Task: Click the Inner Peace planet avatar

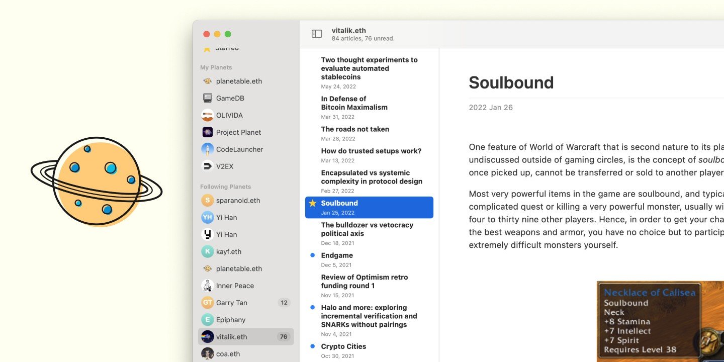Action: (x=207, y=286)
